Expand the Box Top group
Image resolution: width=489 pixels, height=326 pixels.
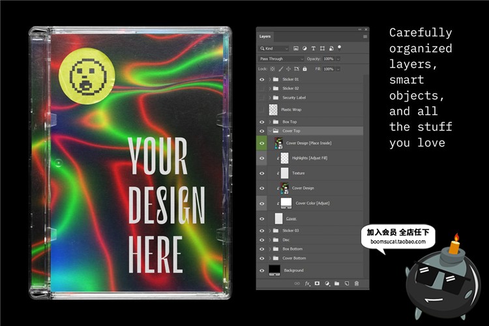[269, 122]
